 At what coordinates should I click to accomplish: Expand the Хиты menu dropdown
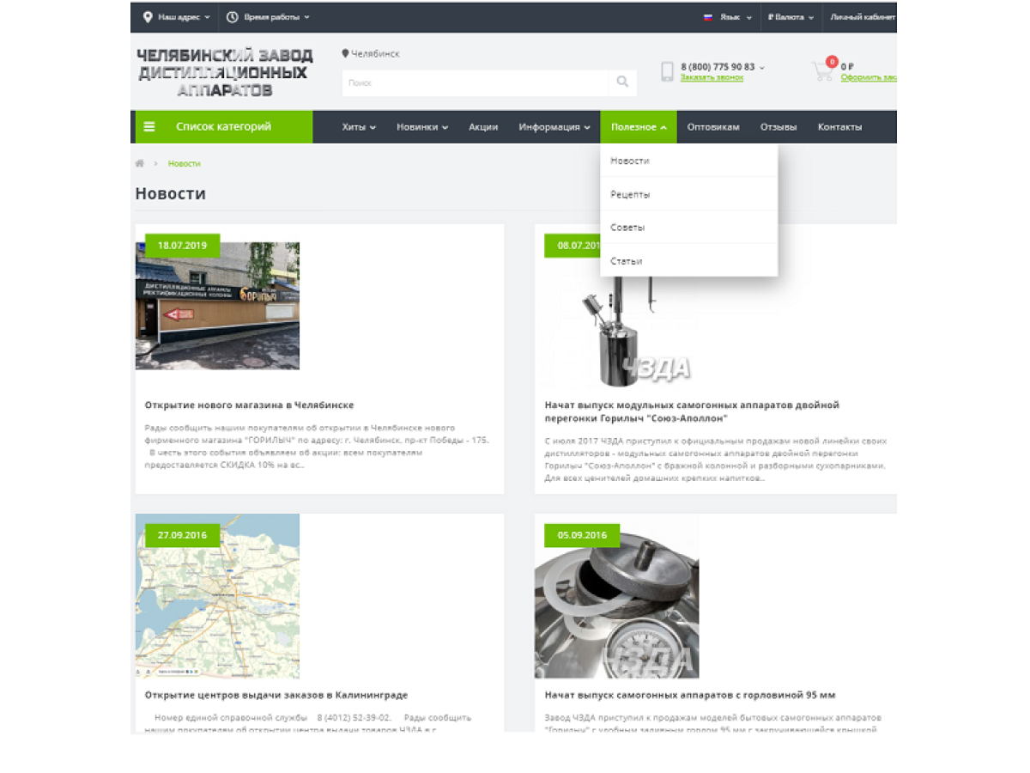(359, 127)
